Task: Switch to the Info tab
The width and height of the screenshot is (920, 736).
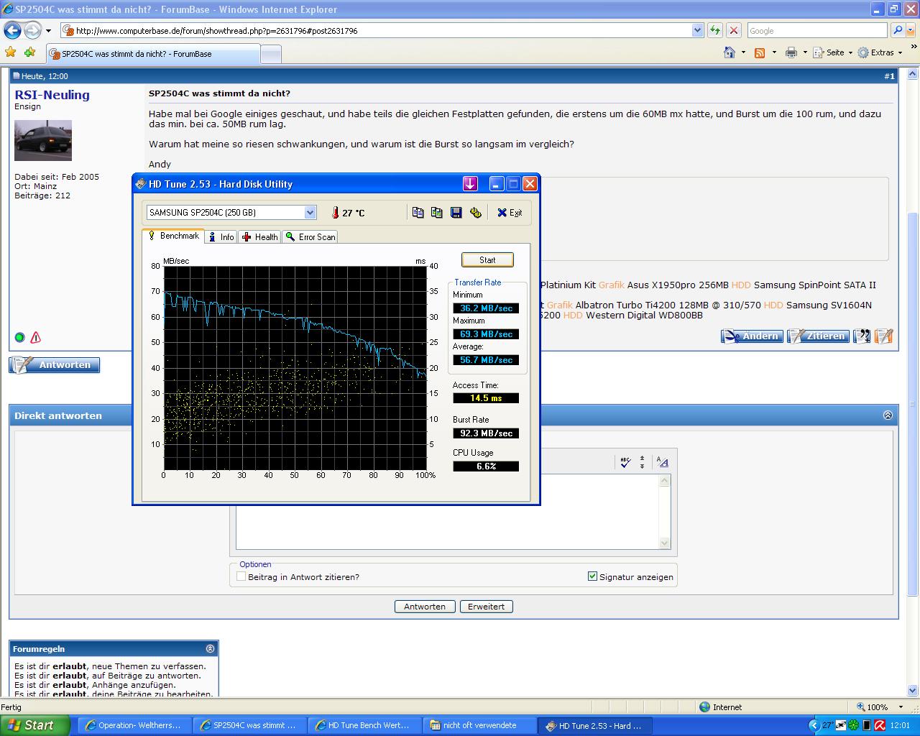Action: coord(221,236)
